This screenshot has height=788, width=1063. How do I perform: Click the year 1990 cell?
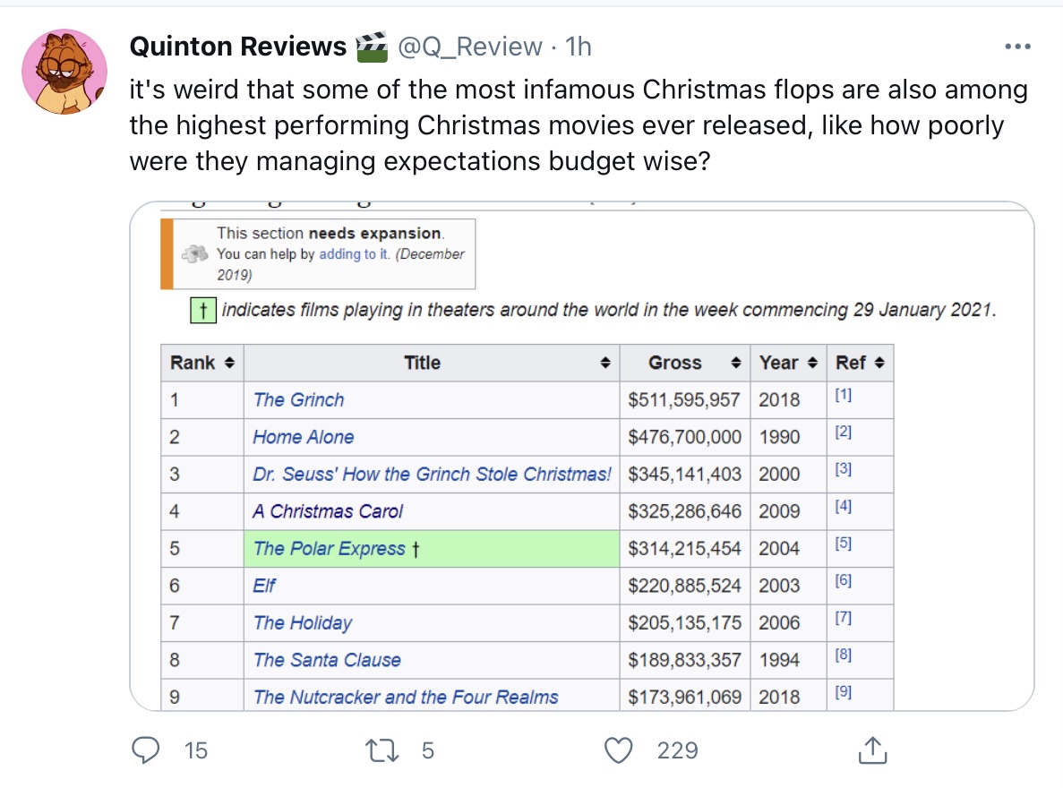[788, 437]
